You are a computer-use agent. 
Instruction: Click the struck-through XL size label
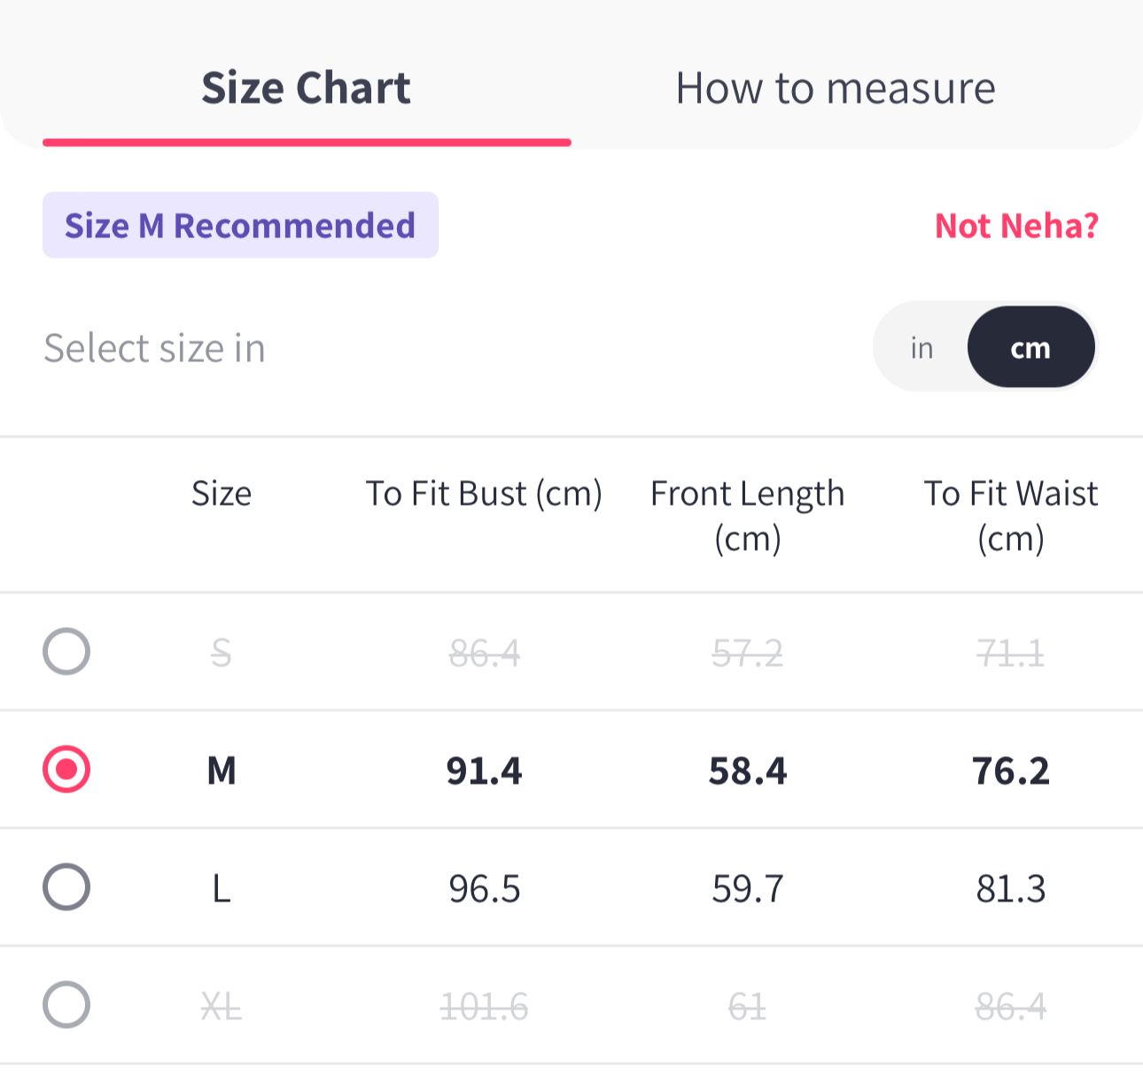pyautogui.click(x=222, y=1007)
